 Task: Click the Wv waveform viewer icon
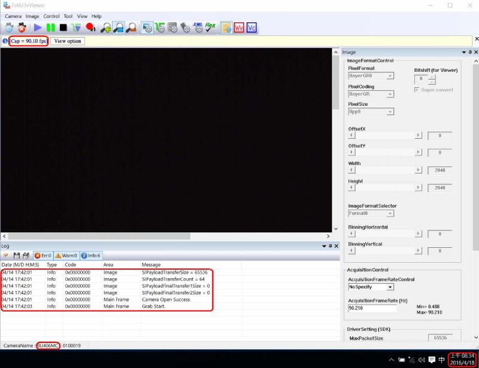(x=239, y=28)
